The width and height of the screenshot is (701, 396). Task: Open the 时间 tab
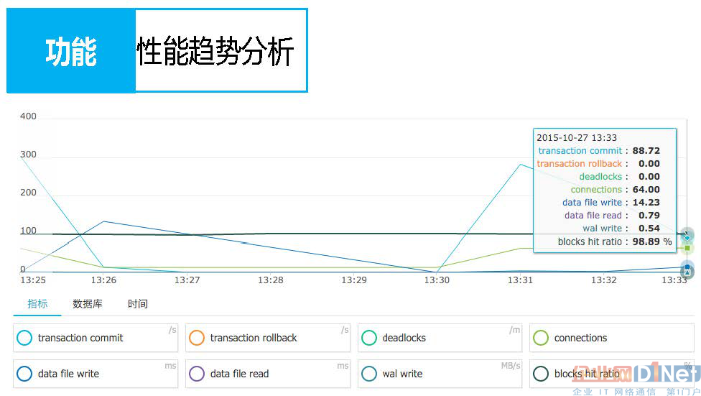point(138,304)
